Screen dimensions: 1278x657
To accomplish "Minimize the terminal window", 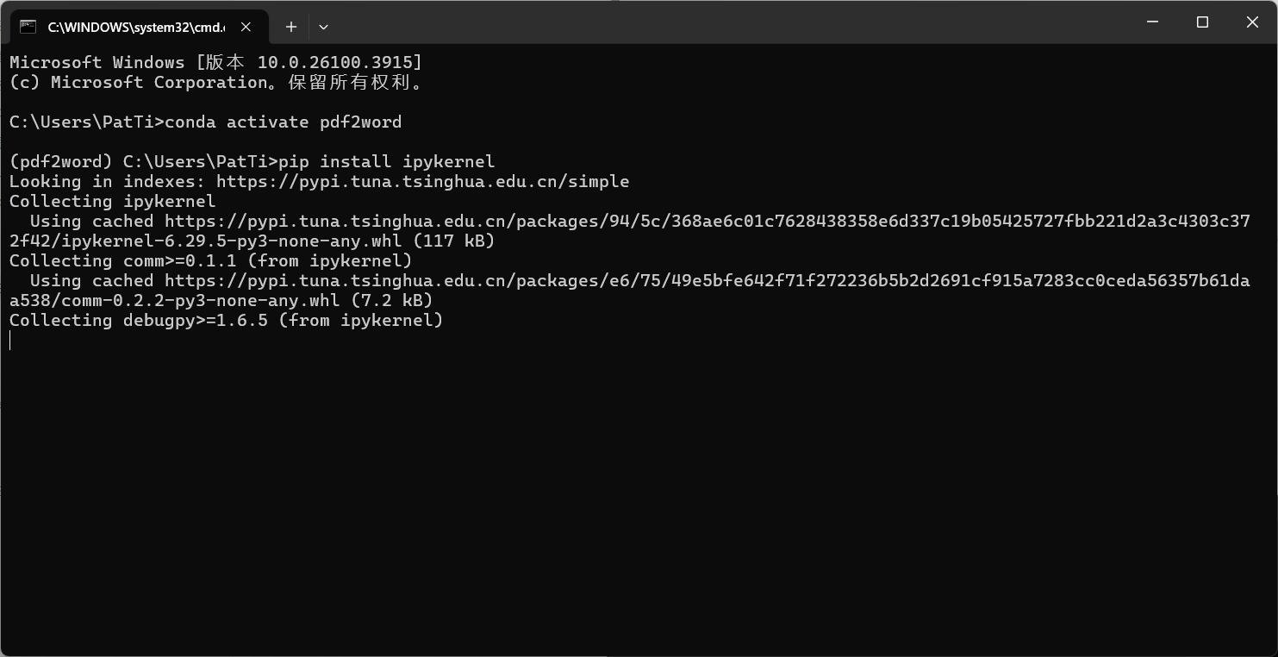I will [1153, 22].
